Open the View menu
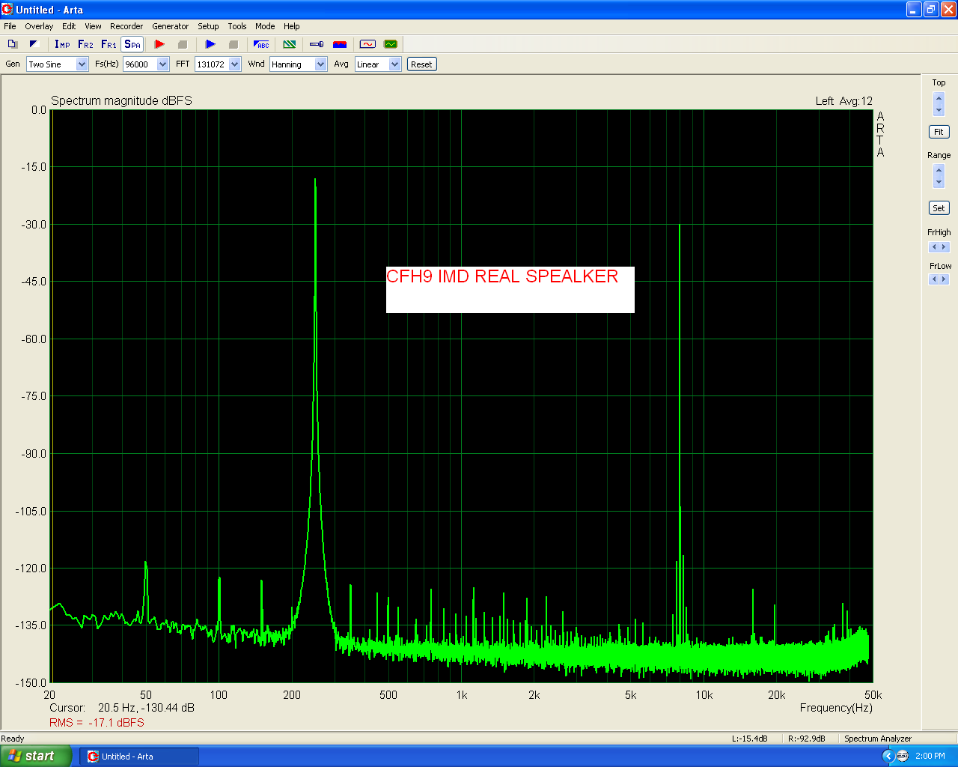958x767 pixels. click(93, 26)
